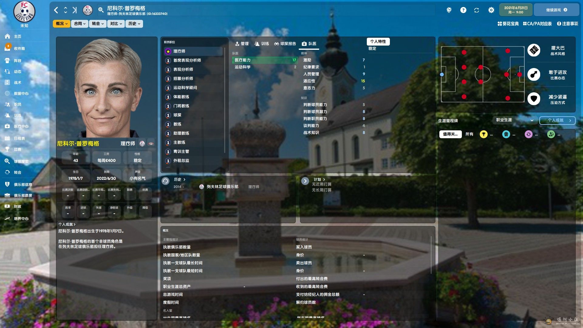The width and height of the screenshot is (583, 328).
Task: Click the 医疗能力 attribute bar
Action: (265, 60)
